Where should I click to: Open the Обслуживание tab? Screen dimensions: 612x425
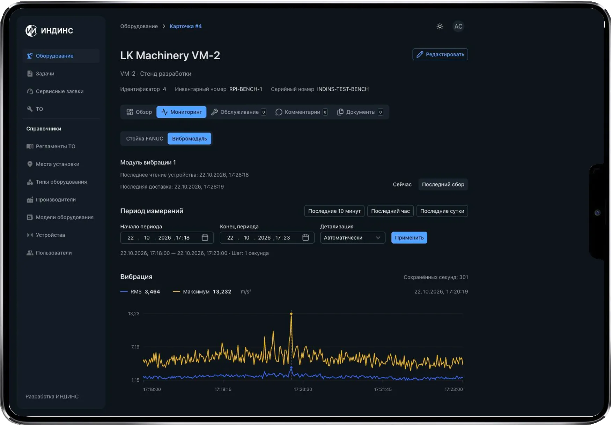click(239, 112)
